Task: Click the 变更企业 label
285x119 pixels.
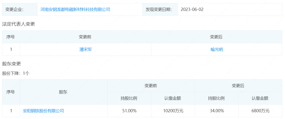Action: (15, 9)
